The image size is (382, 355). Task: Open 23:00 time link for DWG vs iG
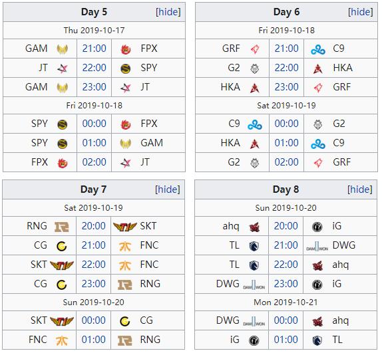286,284
